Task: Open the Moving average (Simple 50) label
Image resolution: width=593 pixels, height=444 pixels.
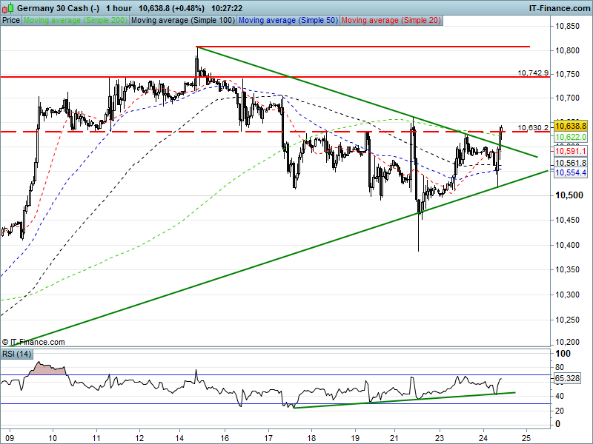Action: [x=288, y=21]
